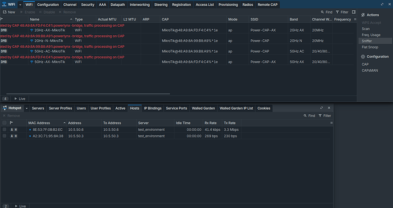Screen dimensions: 393x208
Task: Open the Walled Garden tab
Action: pos(203,108)
